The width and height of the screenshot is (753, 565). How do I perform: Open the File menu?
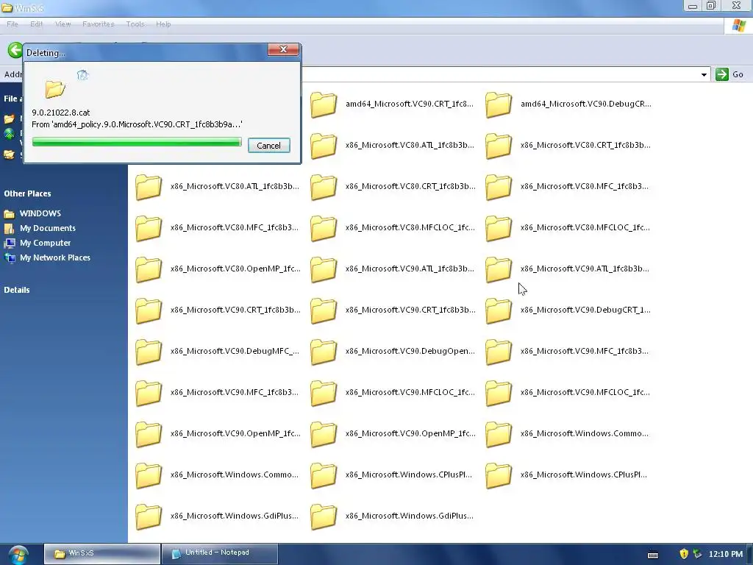coord(13,24)
